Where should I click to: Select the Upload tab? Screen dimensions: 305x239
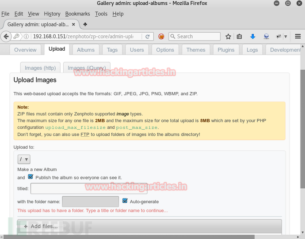(57, 49)
